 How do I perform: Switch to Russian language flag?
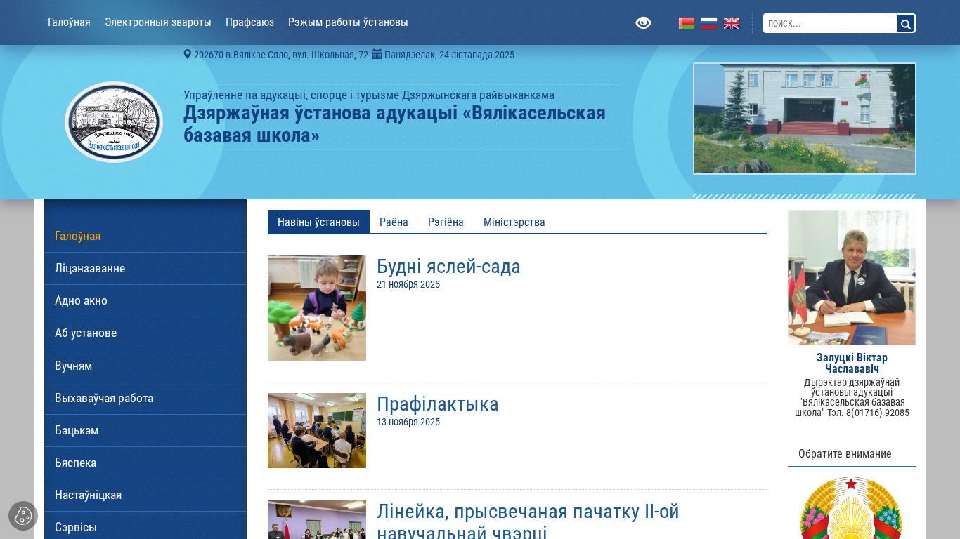tap(709, 23)
